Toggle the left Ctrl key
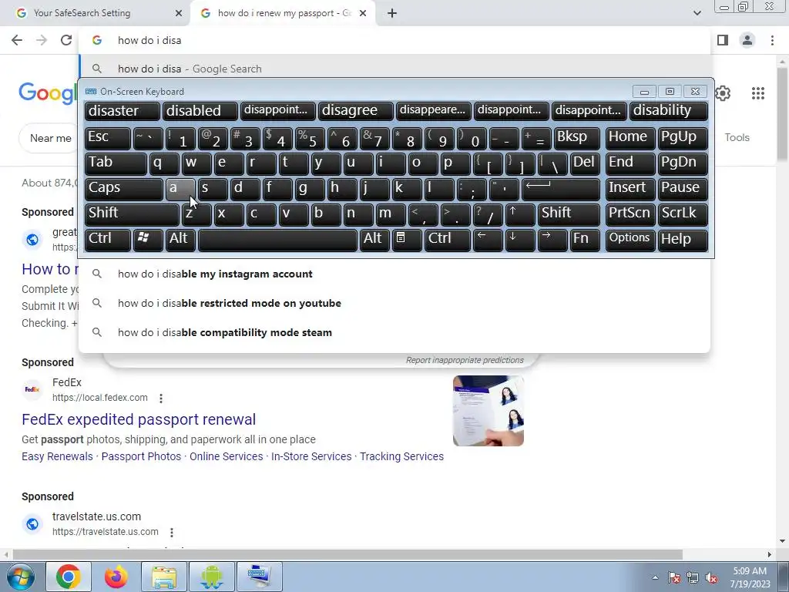 coord(108,240)
